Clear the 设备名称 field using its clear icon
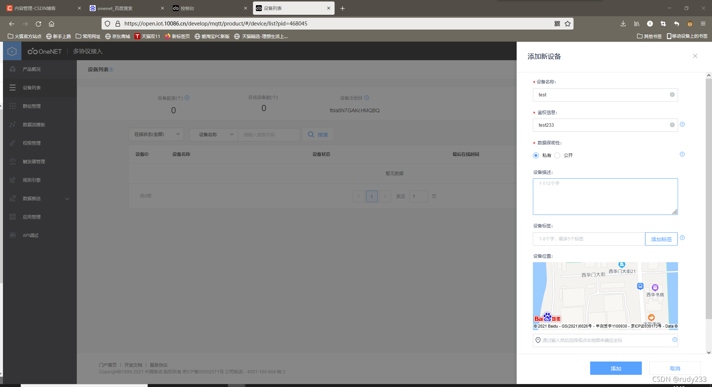This screenshot has height=387, width=712. coord(672,95)
